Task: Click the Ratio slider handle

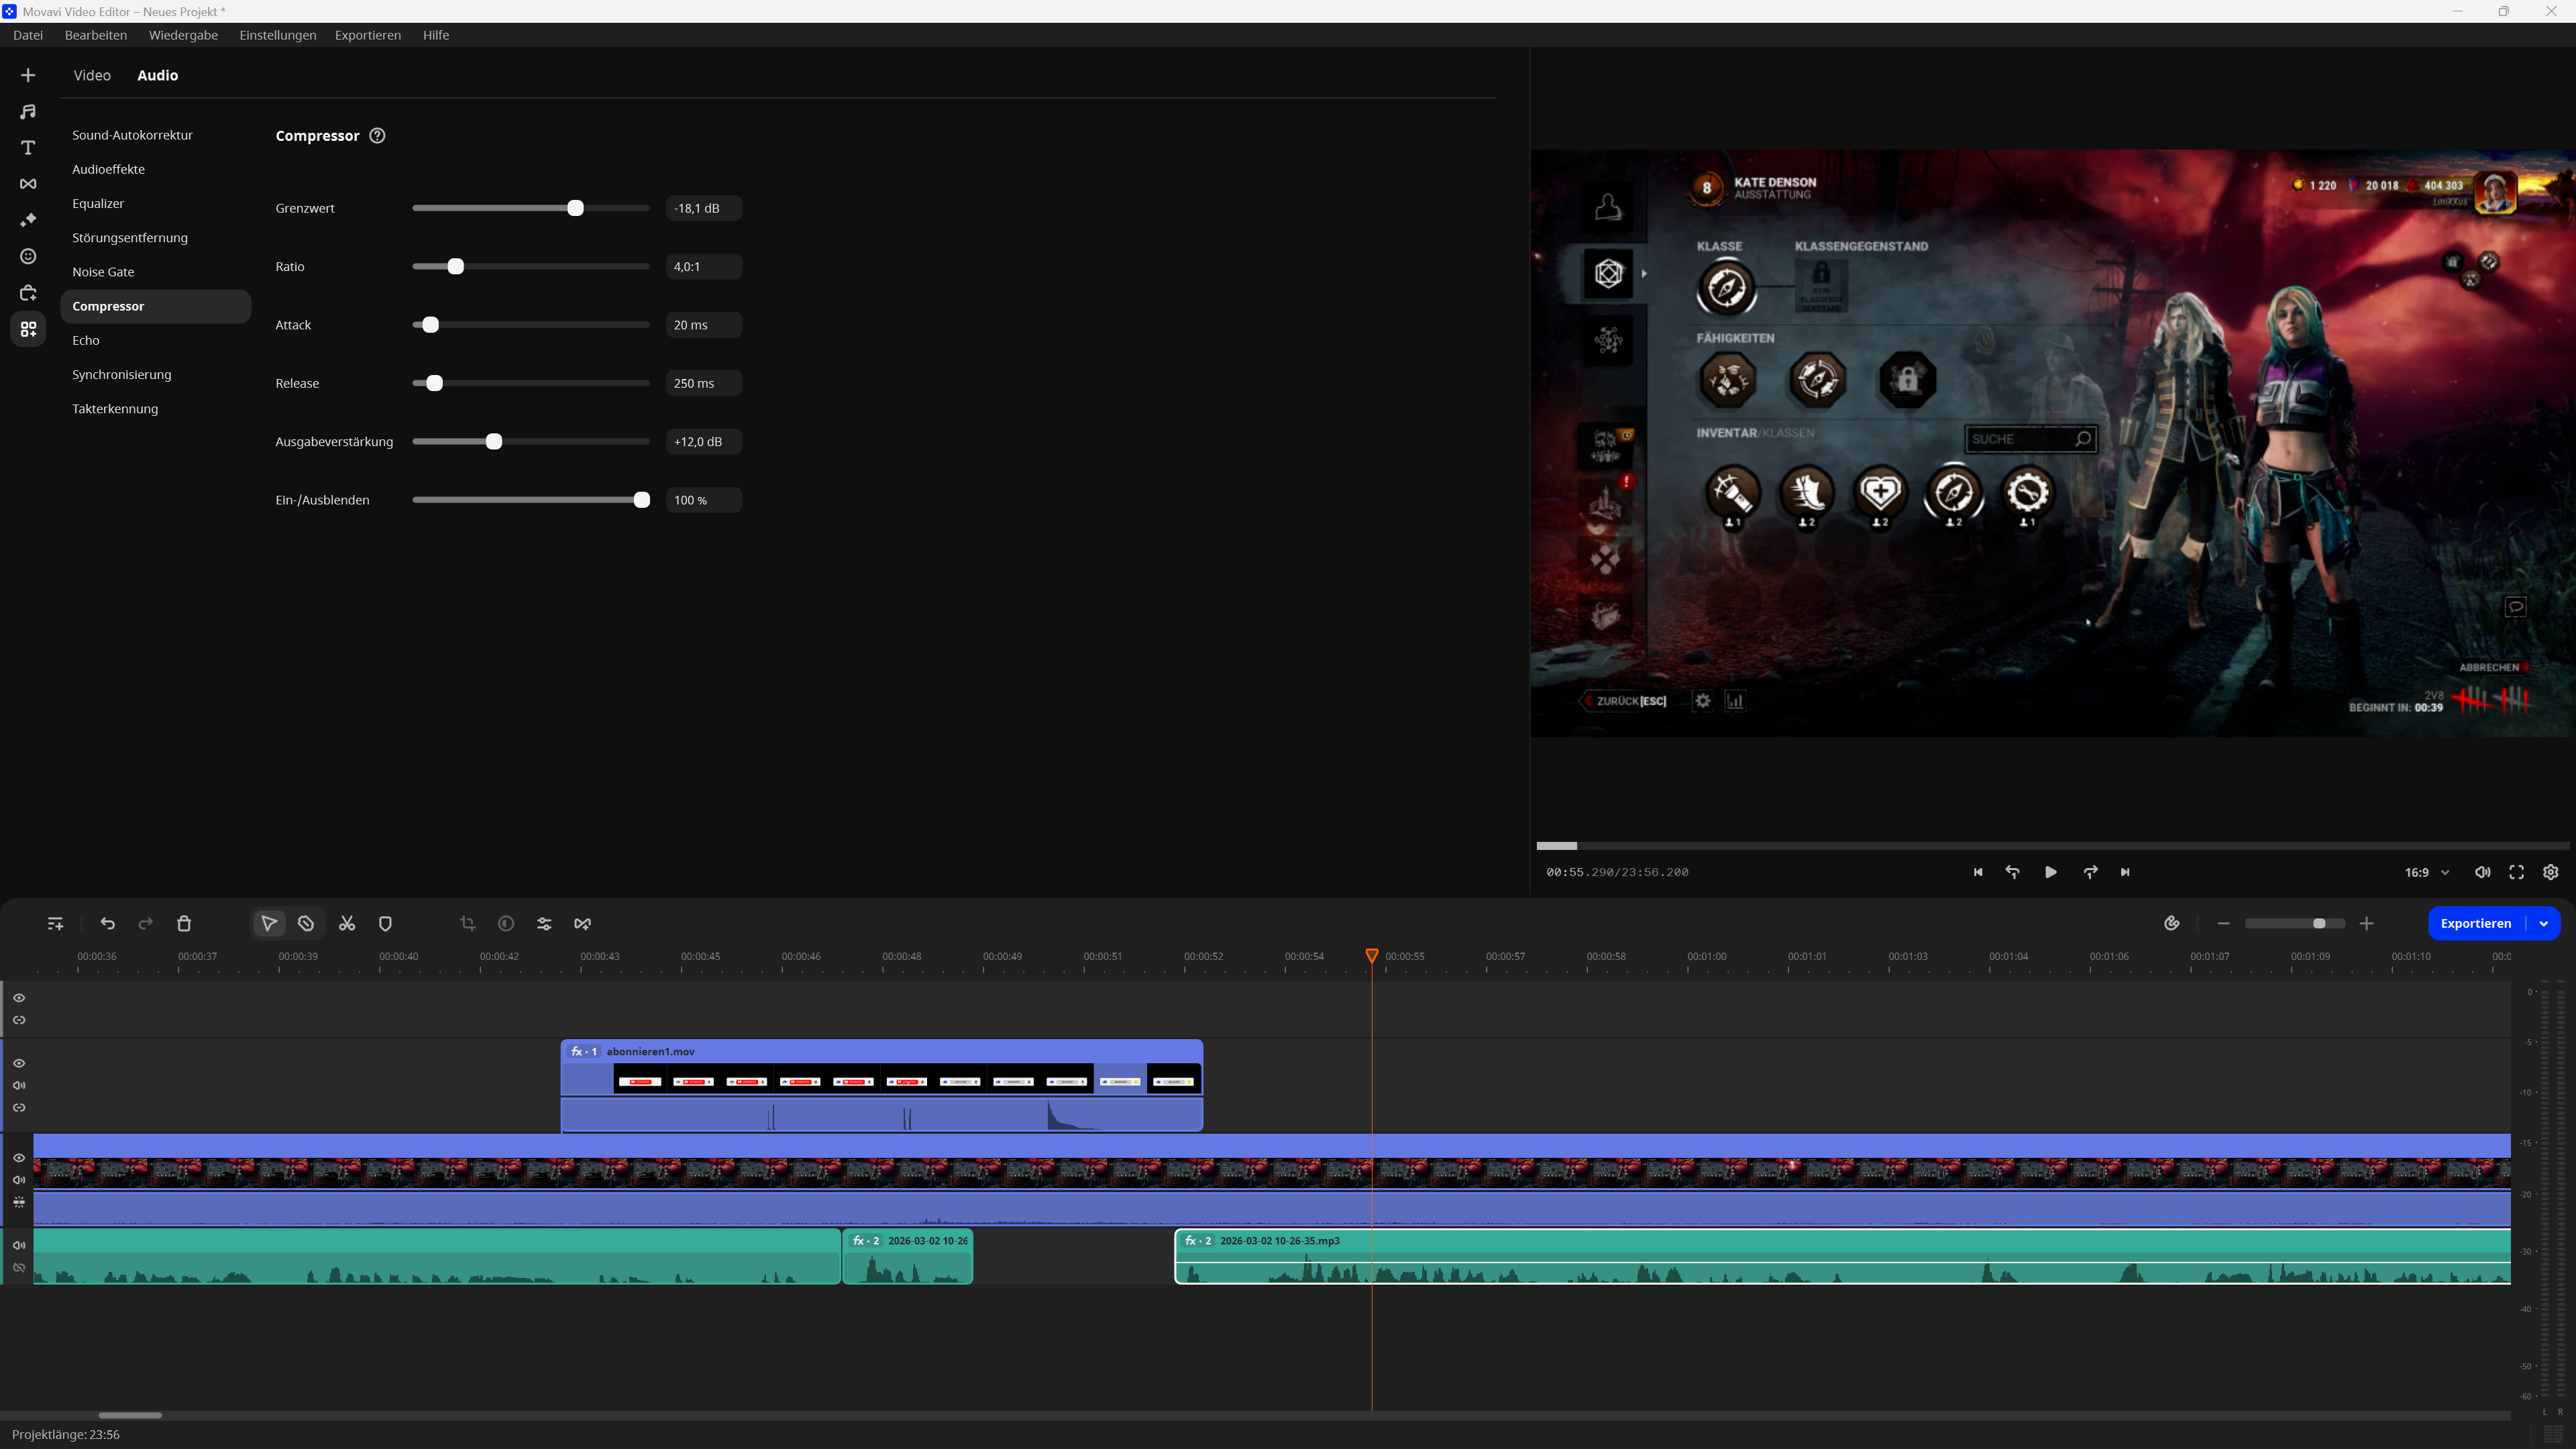Action: tap(456, 267)
